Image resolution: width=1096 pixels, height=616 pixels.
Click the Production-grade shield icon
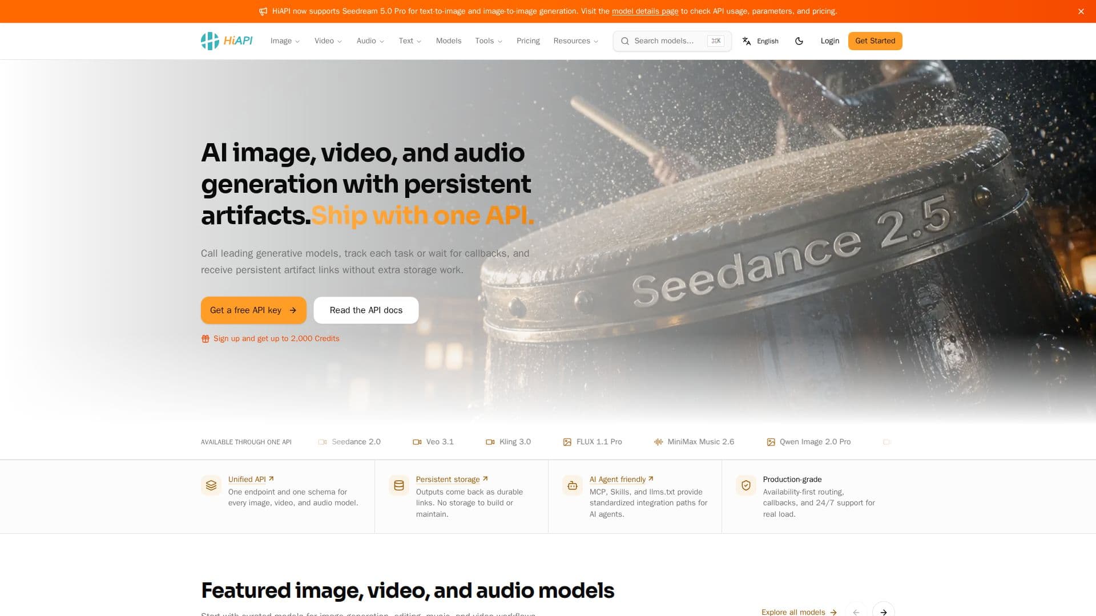[746, 485]
